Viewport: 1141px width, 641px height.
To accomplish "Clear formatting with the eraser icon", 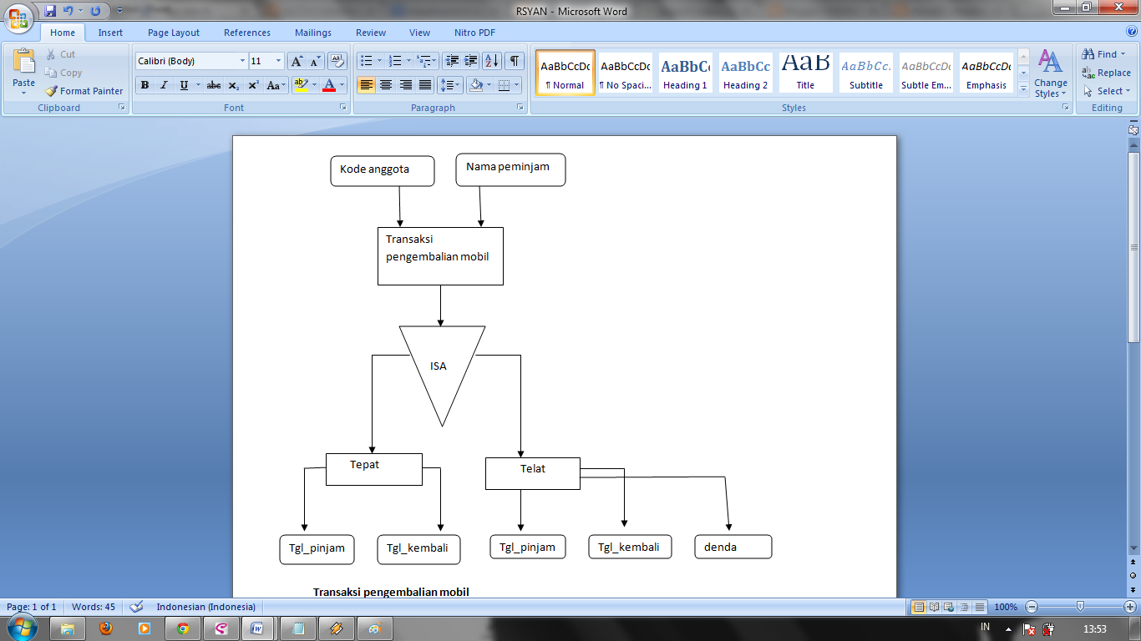I will click(337, 61).
